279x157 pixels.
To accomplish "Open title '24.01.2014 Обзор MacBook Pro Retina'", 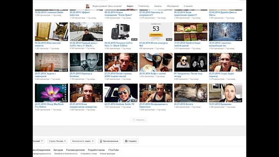I will point(49,106).
